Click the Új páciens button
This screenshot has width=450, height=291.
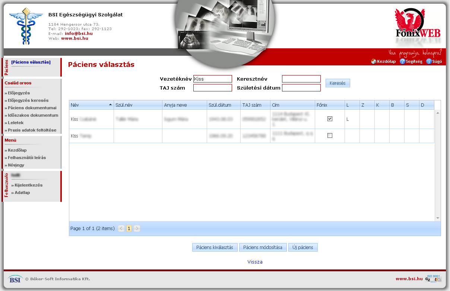(303, 248)
